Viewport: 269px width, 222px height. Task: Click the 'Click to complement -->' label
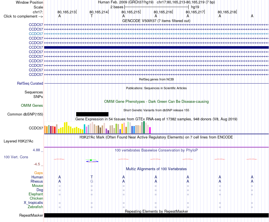click(23, 16)
